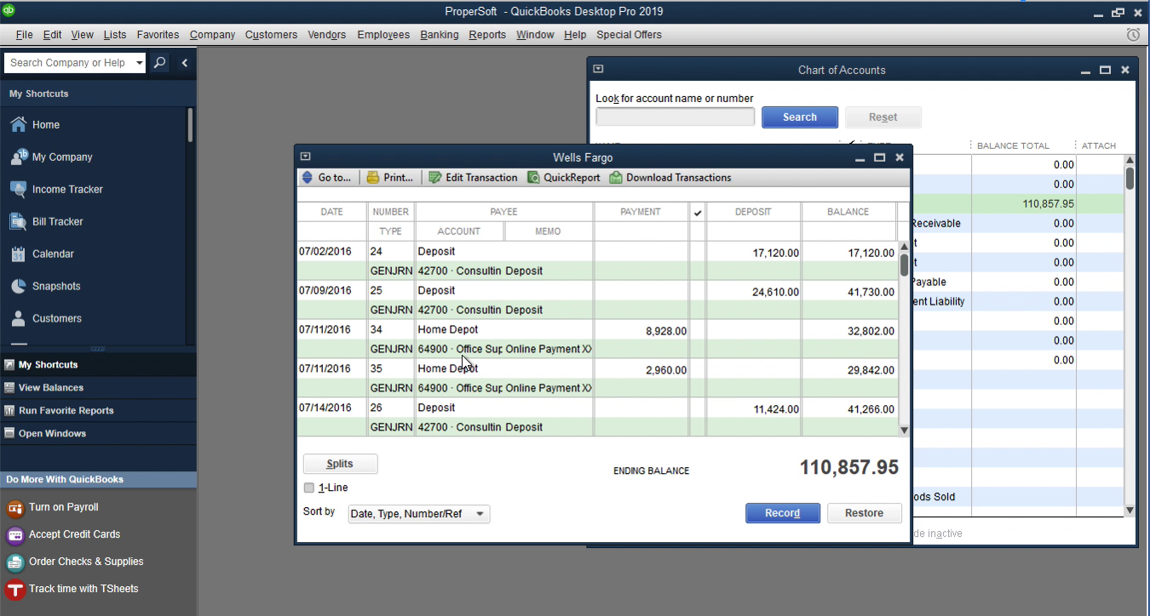Click the Restore button
Viewport: 1150px width, 616px height.
864,513
